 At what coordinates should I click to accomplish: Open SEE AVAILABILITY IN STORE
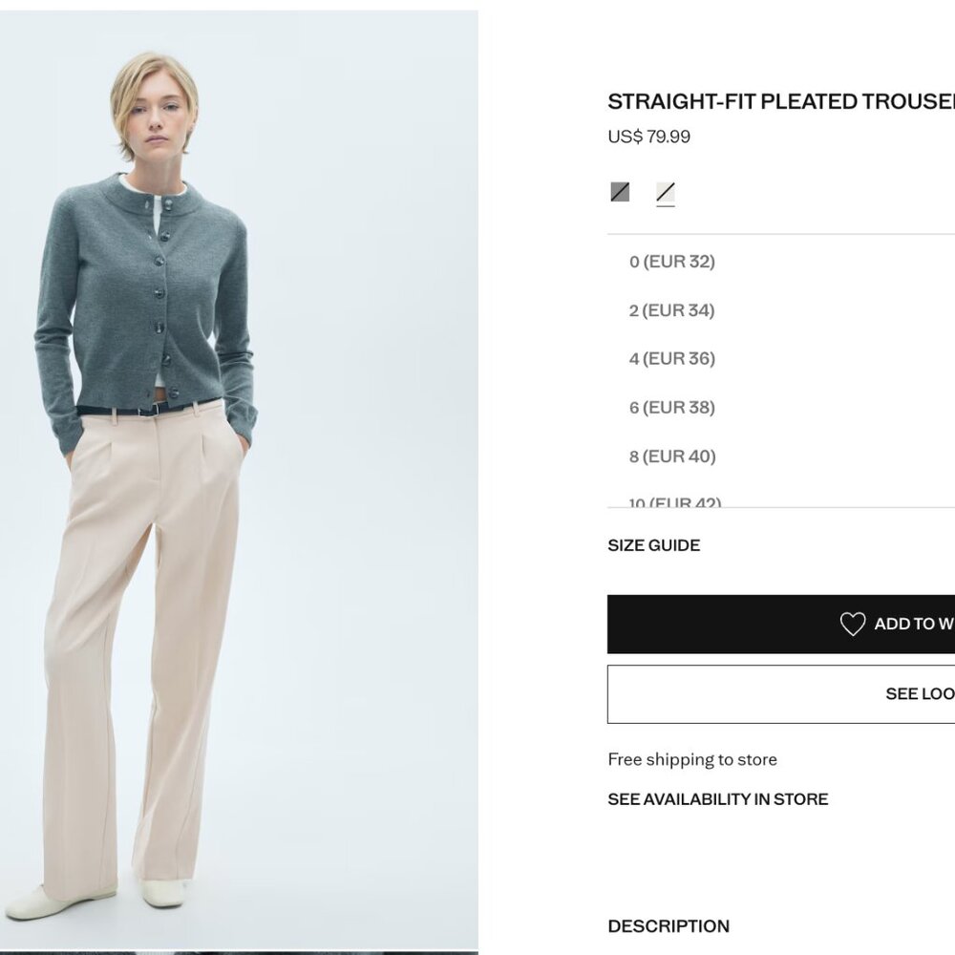point(717,798)
